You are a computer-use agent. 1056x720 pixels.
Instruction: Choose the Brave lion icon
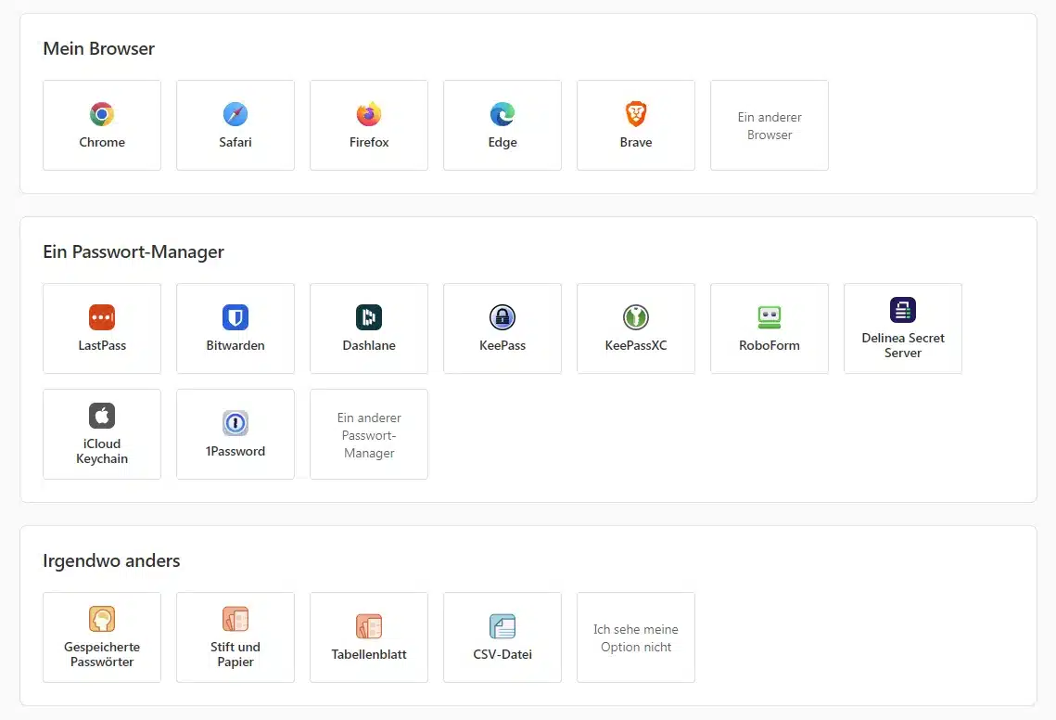point(636,114)
